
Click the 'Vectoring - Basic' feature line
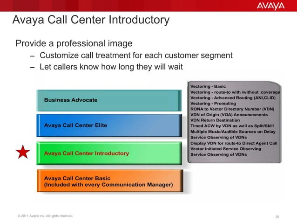tap(208, 86)
